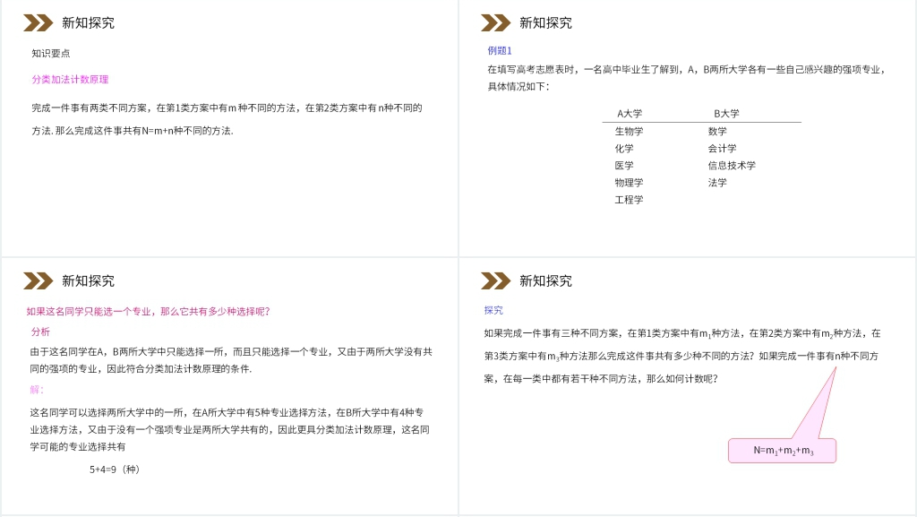Viewport: 917px width, 517px height.
Task: Click the line starting 案，在每一类中都有若干种
Action: pos(601,379)
